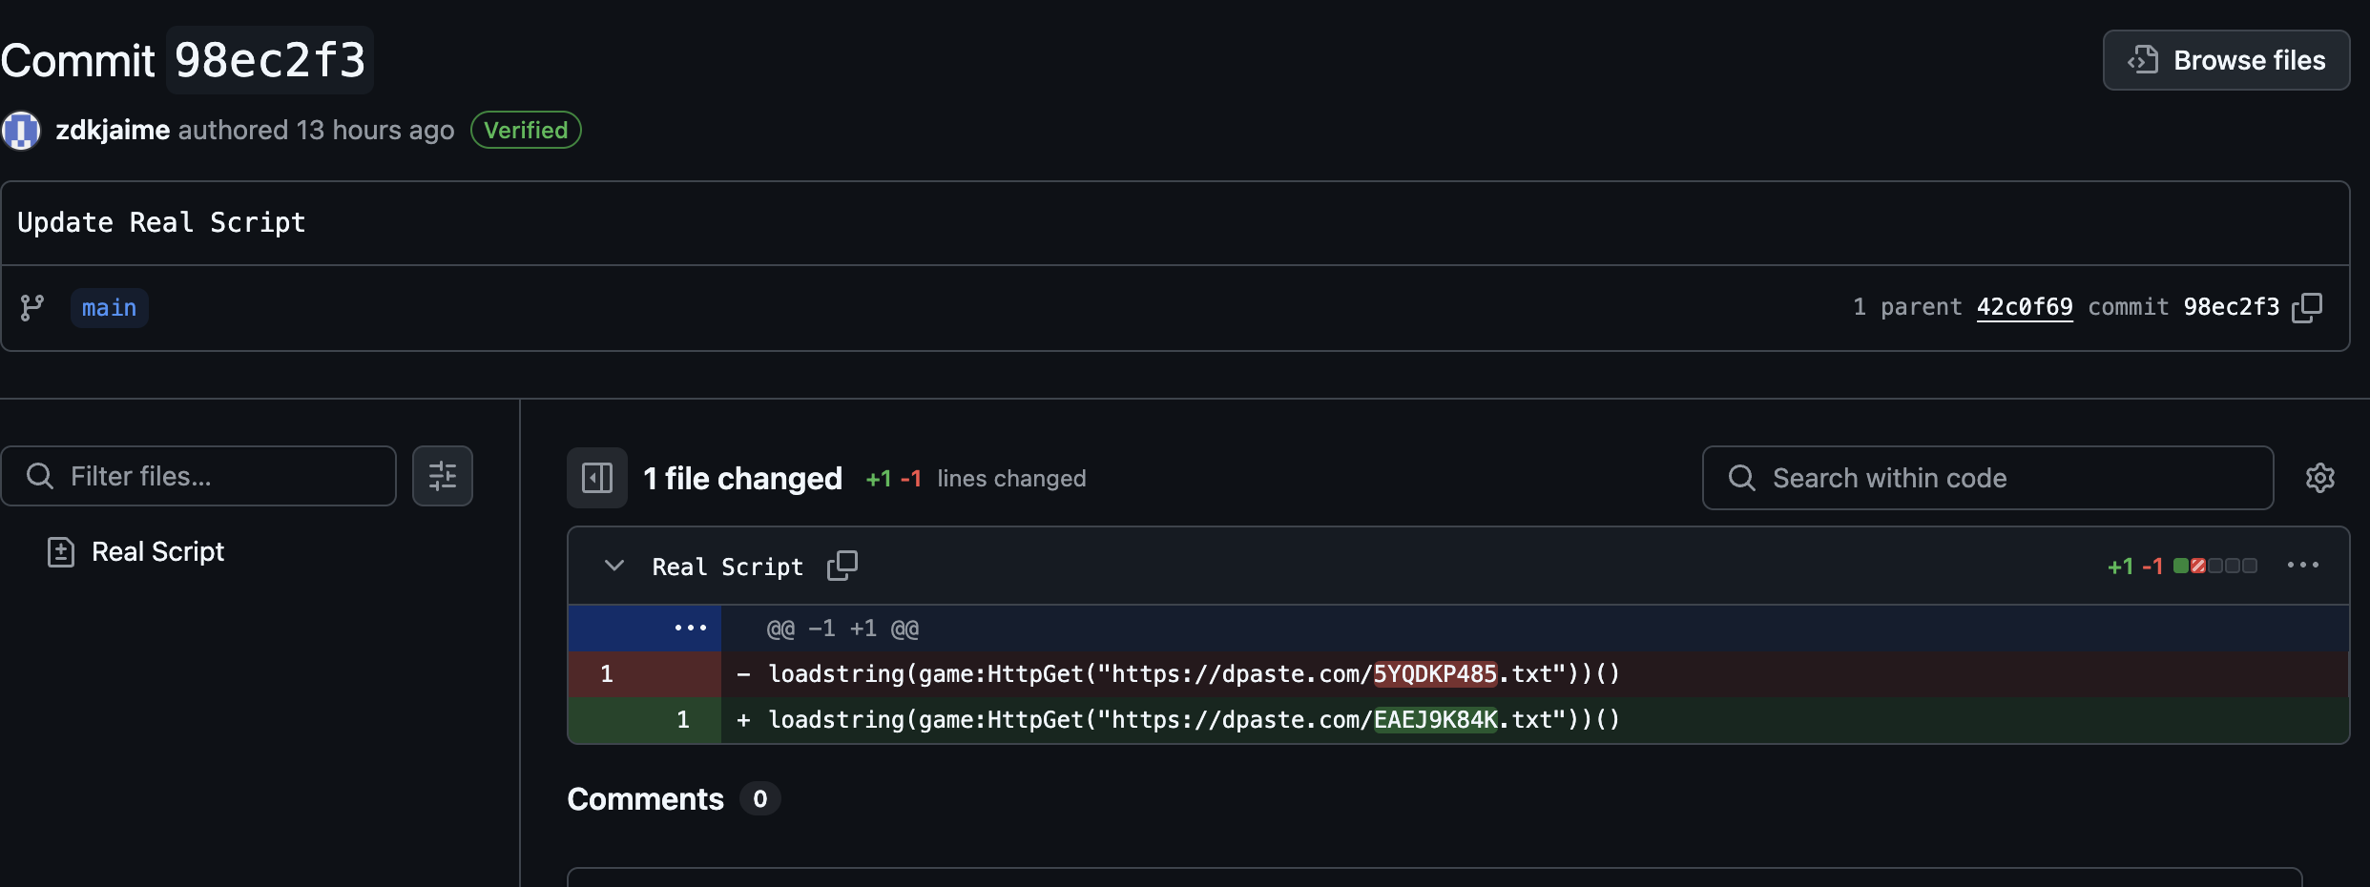Open the zdkjaime author profile
This screenshot has height=887, width=2370.
tap(112, 130)
